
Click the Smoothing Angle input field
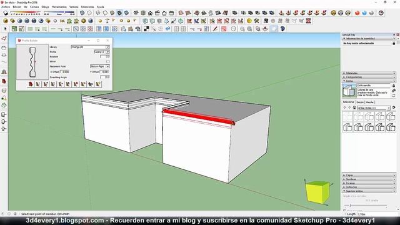tap(105, 77)
